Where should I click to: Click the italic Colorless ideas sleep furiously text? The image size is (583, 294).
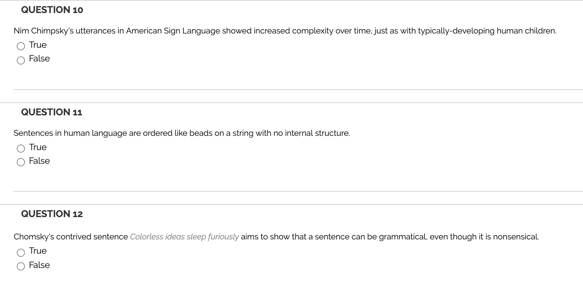click(x=184, y=236)
